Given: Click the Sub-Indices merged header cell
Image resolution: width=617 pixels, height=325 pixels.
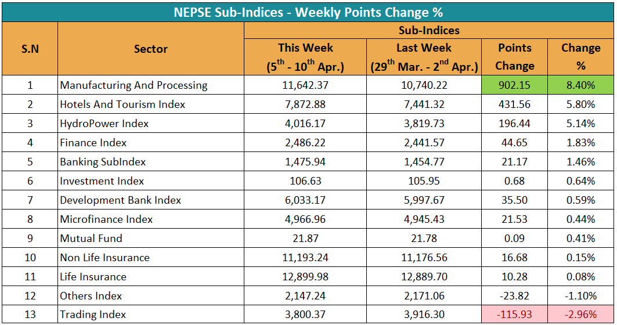Looking at the screenshot, I should tap(429, 31).
